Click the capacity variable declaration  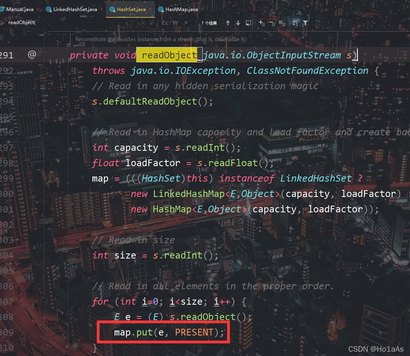point(136,148)
